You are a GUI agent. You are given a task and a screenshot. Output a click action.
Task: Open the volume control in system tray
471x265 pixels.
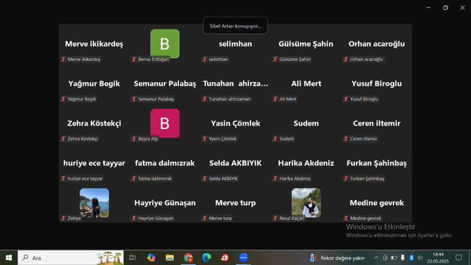420,258
